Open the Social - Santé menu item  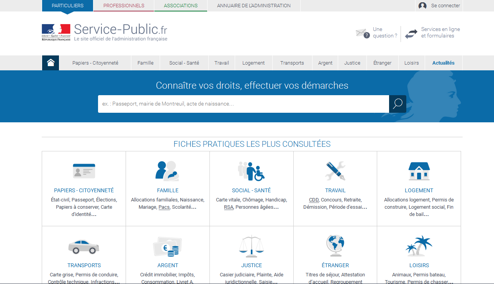(184, 63)
